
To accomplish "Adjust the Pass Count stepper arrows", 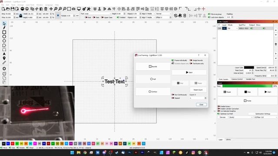I will tap(252, 70).
